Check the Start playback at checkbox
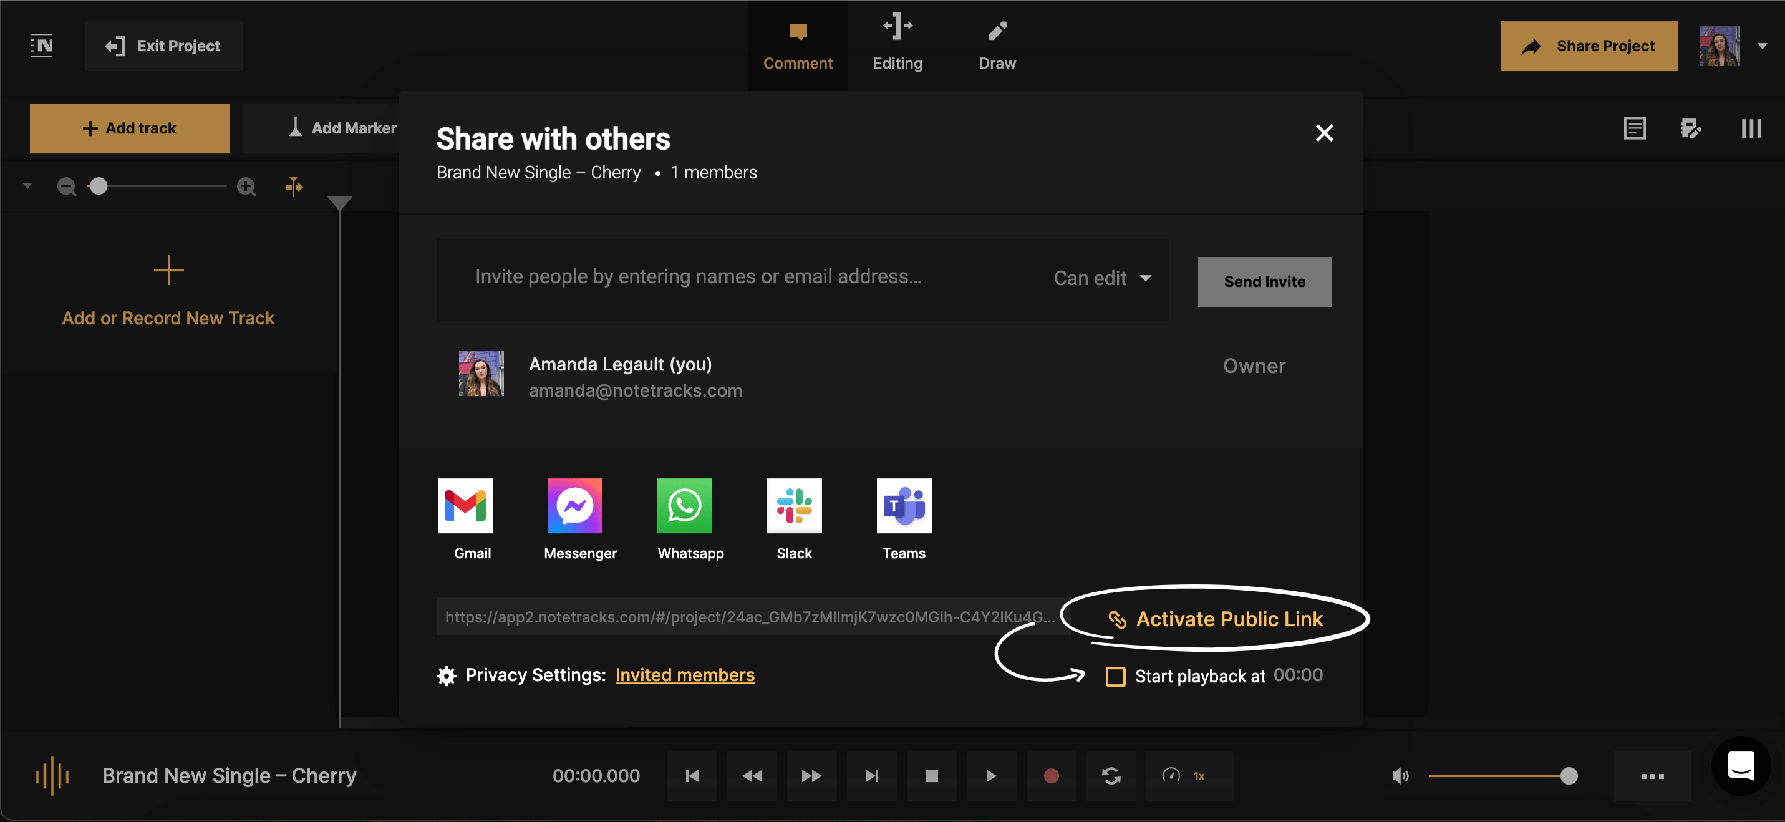This screenshot has width=1785, height=822. tap(1116, 676)
